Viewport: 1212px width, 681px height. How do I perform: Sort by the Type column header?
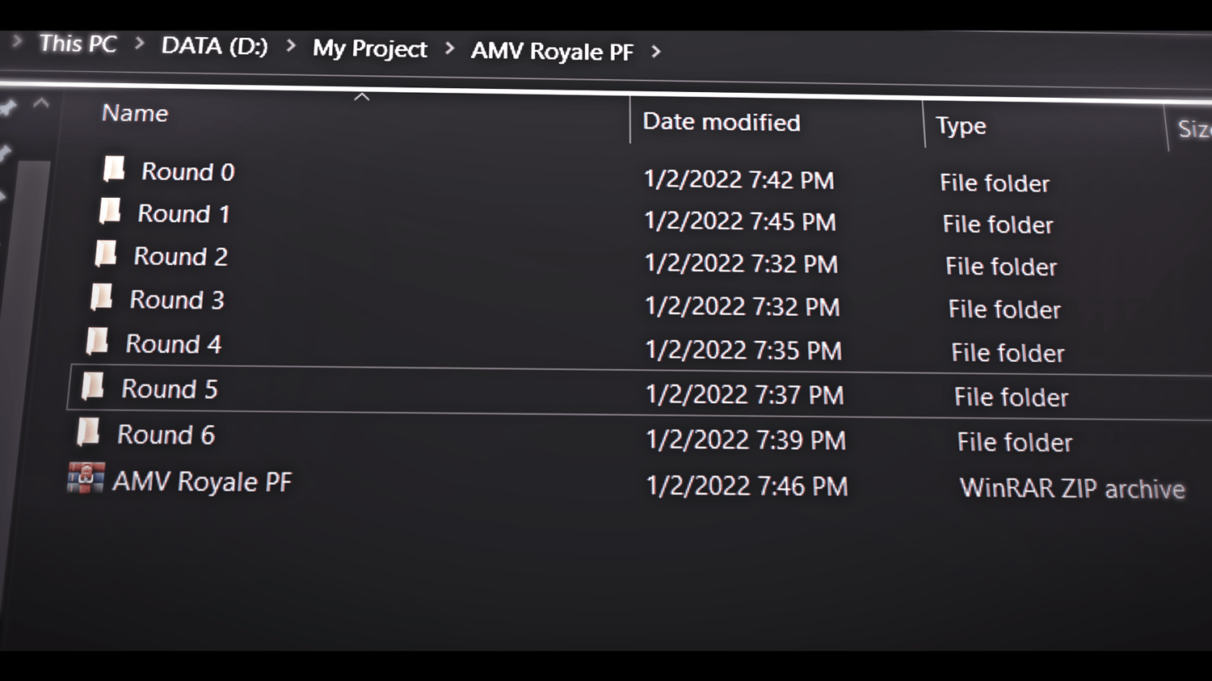(x=961, y=126)
